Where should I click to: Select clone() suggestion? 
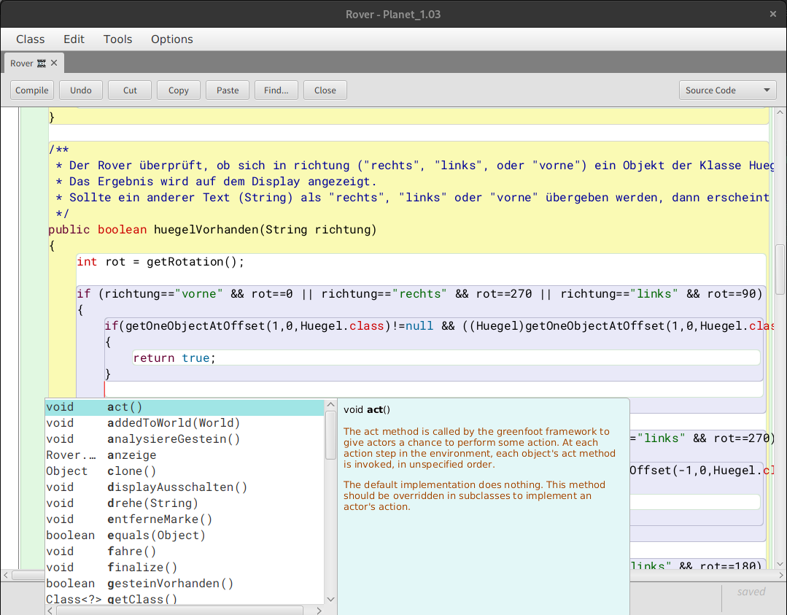coord(185,471)
